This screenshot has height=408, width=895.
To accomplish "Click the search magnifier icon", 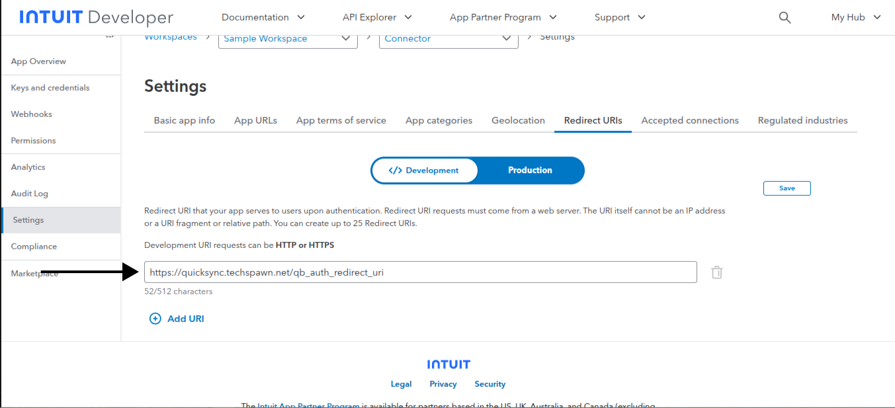I will pyautogui.click(x=785, y=18).
